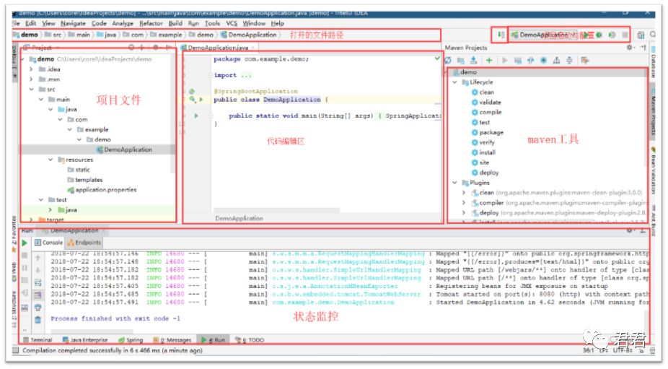The image size is (668, 369).
Task: Collapse the Plugins node in Maven panel
Action: (x=454, y=183)
